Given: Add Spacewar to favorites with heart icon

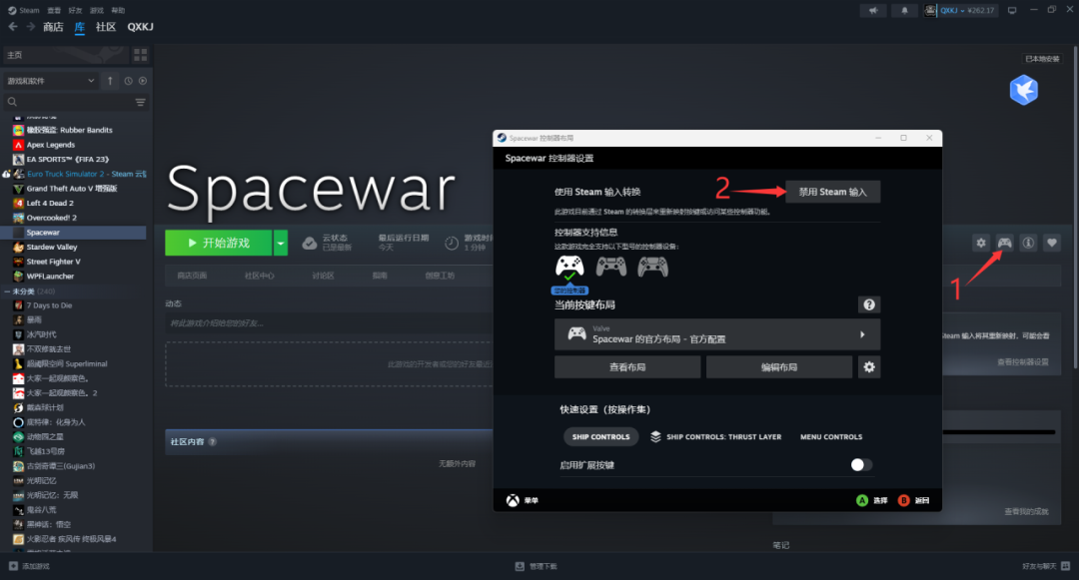Looking at the screenshot, I should [x=1051, y=243].
